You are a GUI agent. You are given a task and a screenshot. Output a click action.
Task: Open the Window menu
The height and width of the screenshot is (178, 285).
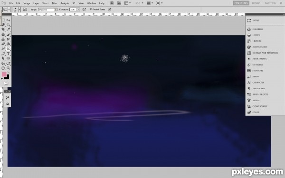[91, 3]
